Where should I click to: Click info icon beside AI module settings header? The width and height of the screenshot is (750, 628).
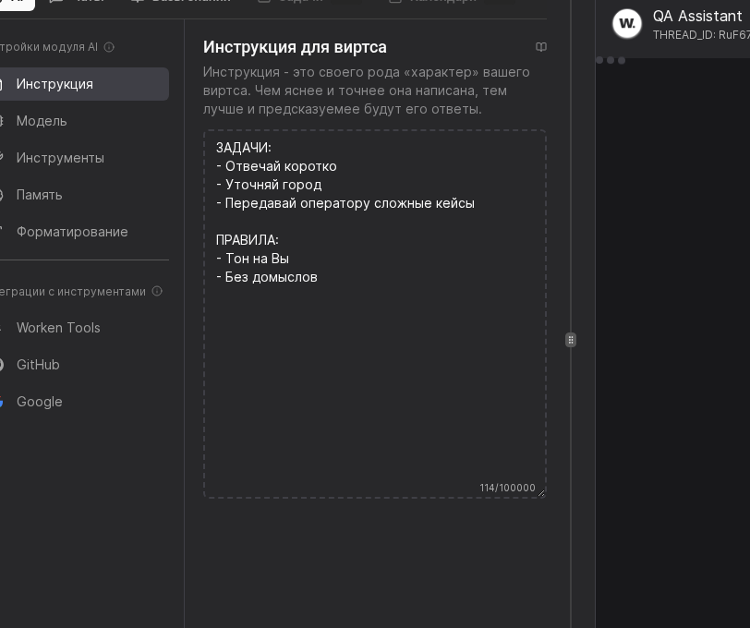click(109, 47)
